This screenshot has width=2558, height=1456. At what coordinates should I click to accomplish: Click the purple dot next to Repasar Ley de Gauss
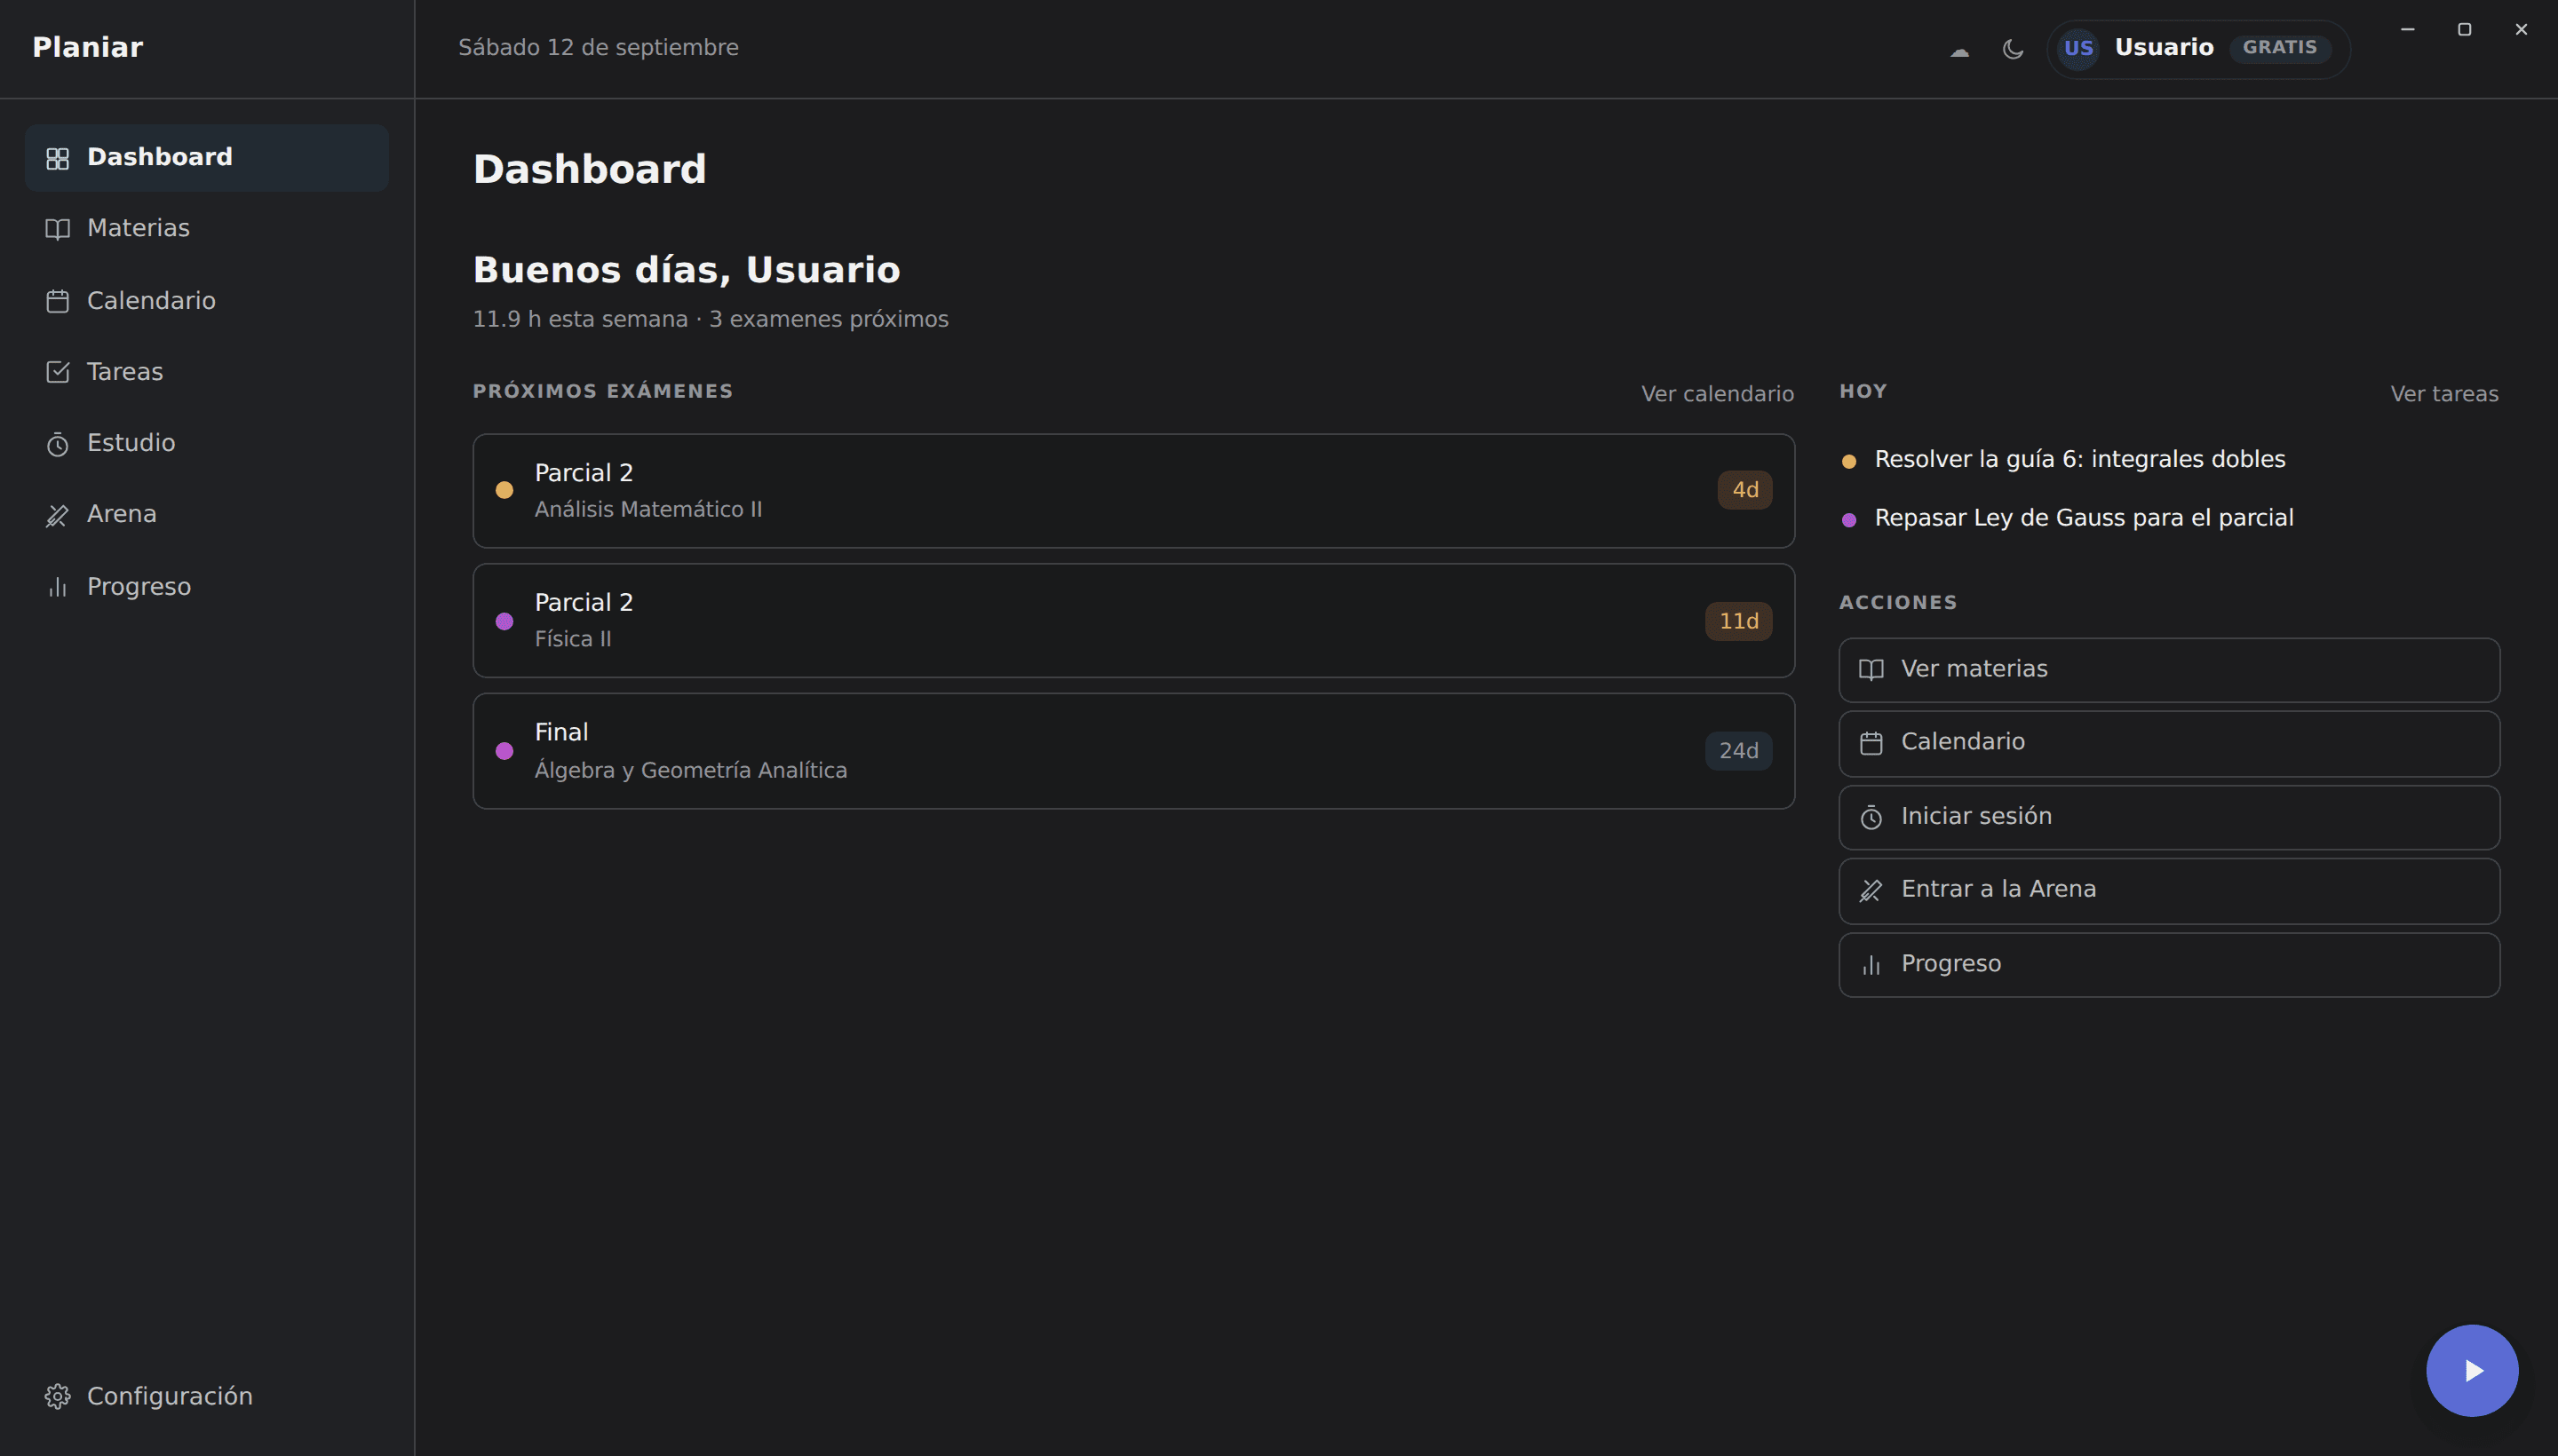point(1848,520)
